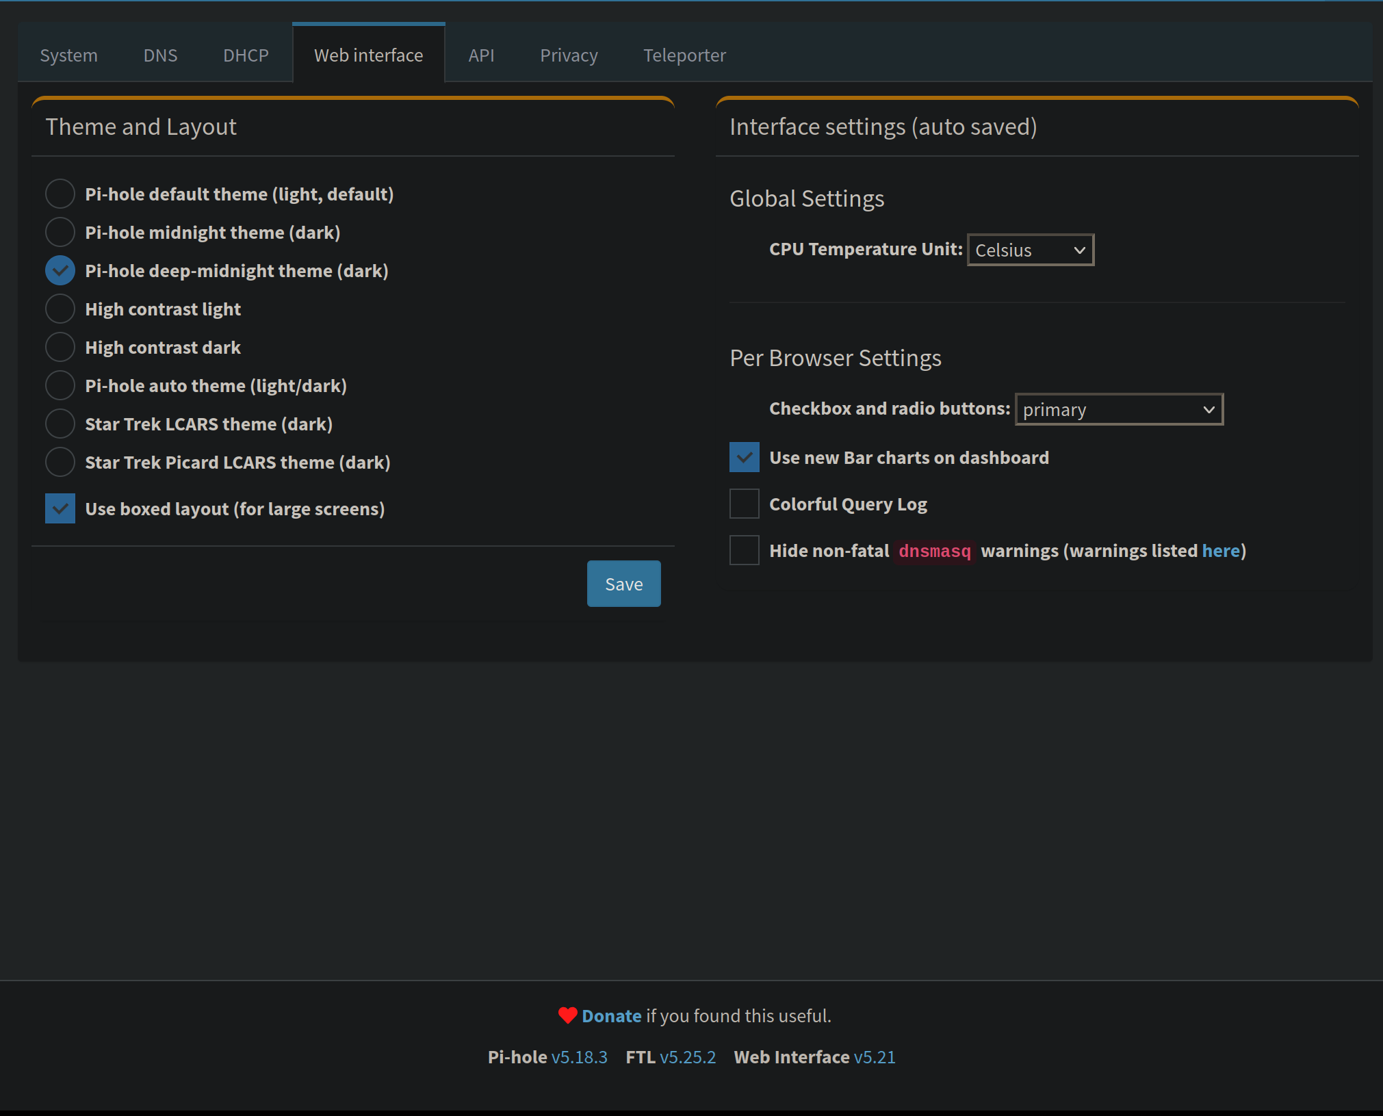
Task: Switch to the DNS tab
Action: 160,55
